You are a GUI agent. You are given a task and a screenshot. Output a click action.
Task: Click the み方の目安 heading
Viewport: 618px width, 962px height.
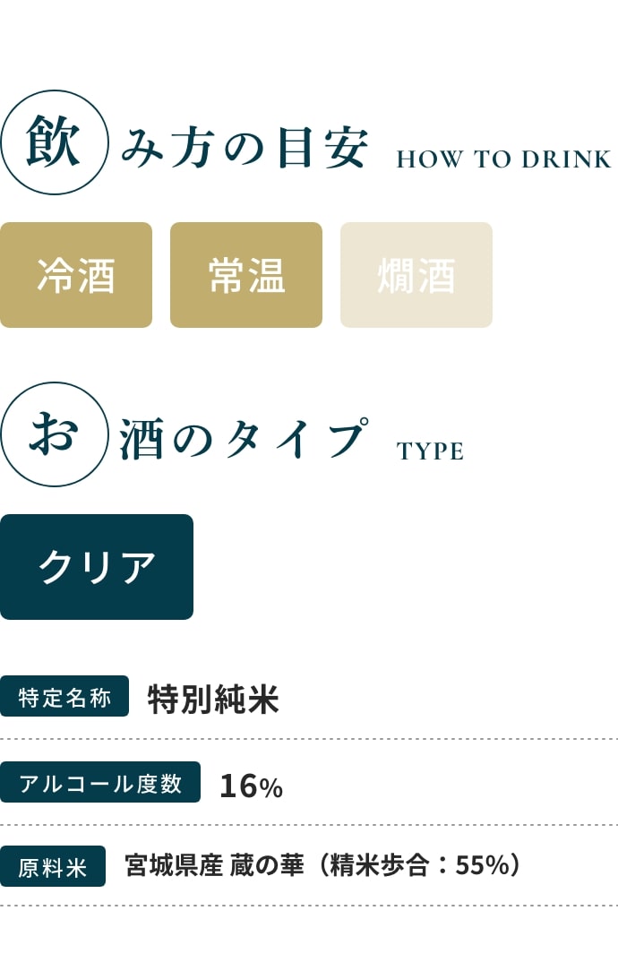(x=245, y=147)
